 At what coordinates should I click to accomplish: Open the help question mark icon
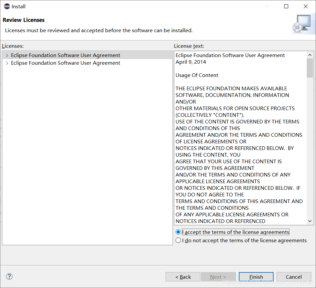coord(9,276)
